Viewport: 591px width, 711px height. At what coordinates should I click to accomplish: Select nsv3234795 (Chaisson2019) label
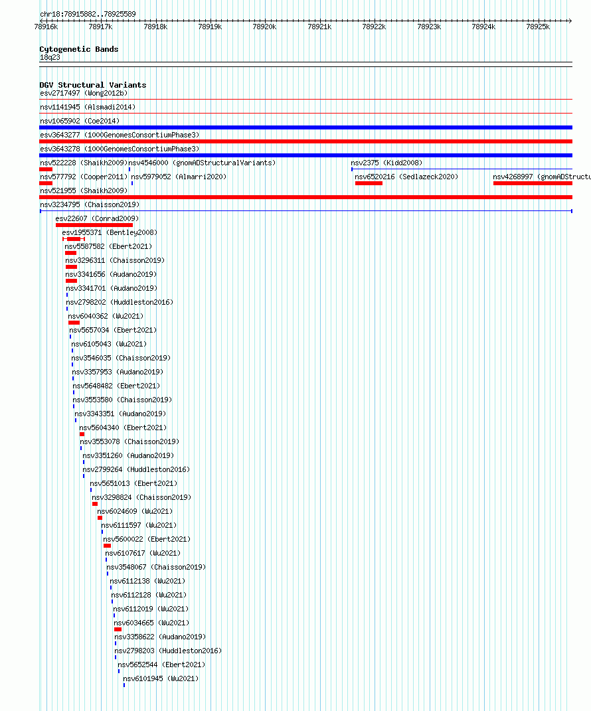pyautogui.click(x=90, y=205)
